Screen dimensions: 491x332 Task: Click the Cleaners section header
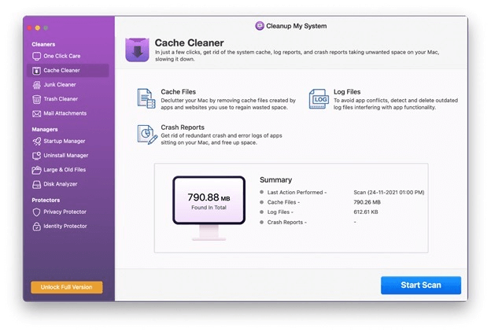pos(43,45)
